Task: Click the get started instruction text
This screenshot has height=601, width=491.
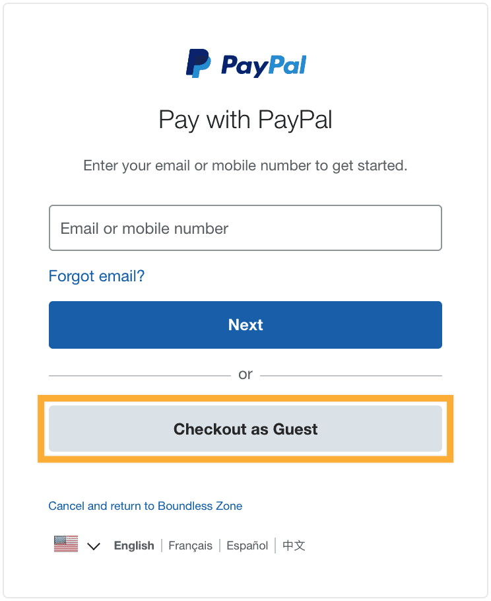Action: [245, 165]
